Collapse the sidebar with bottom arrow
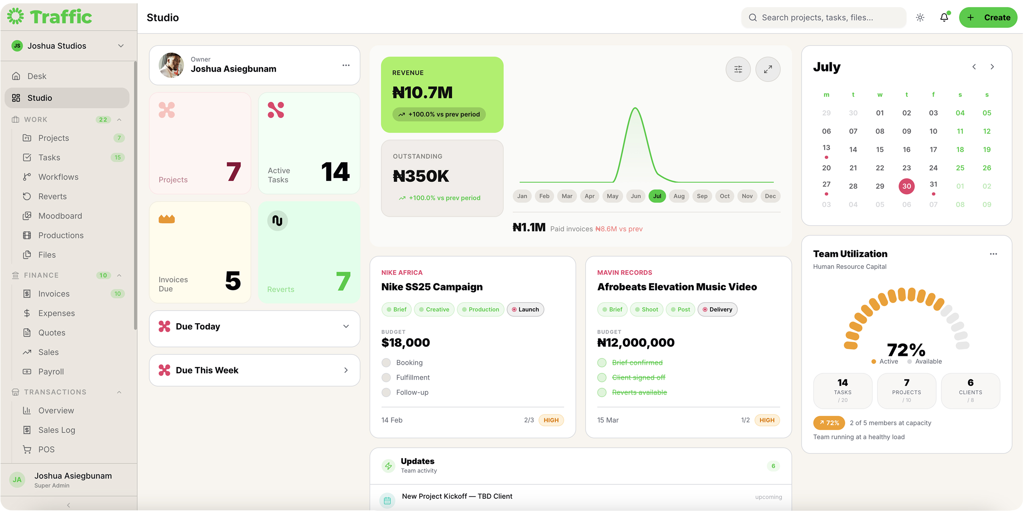 click(69, 505)
